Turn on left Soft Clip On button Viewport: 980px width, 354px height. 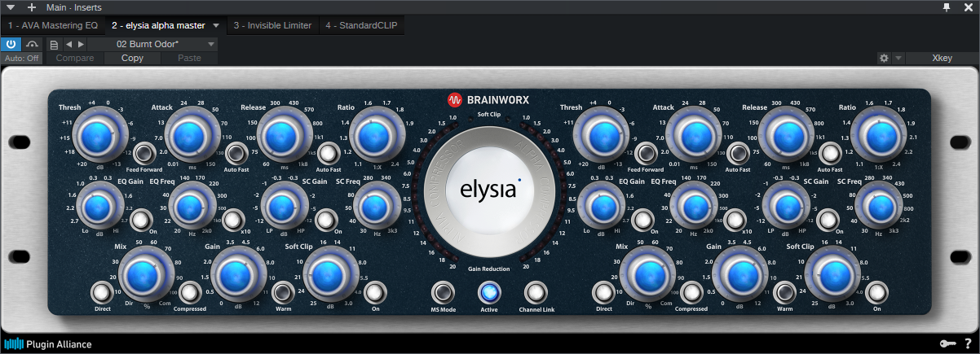374,292
